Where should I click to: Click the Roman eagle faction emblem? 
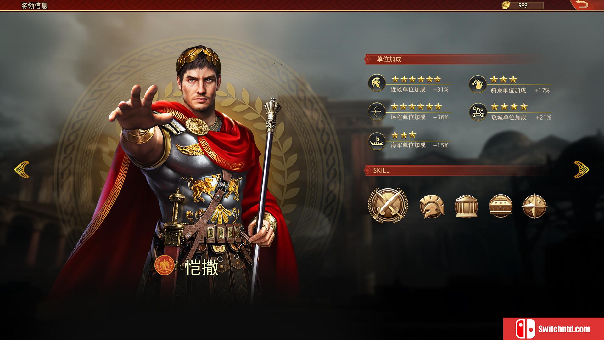(x=164, y=265)
